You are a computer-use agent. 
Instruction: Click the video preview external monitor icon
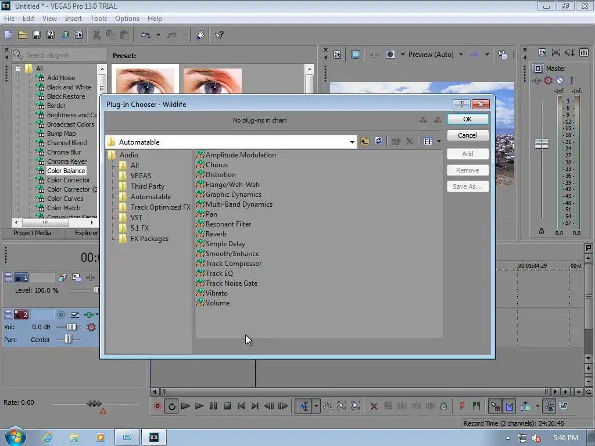point(355,55)
